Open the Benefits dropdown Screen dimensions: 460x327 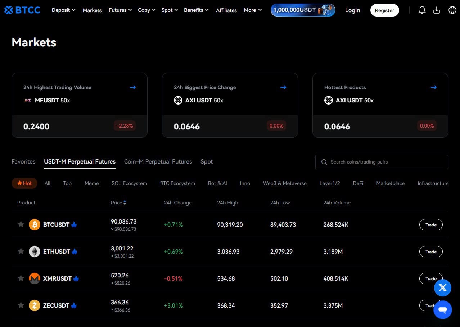(x=196, y=10)
